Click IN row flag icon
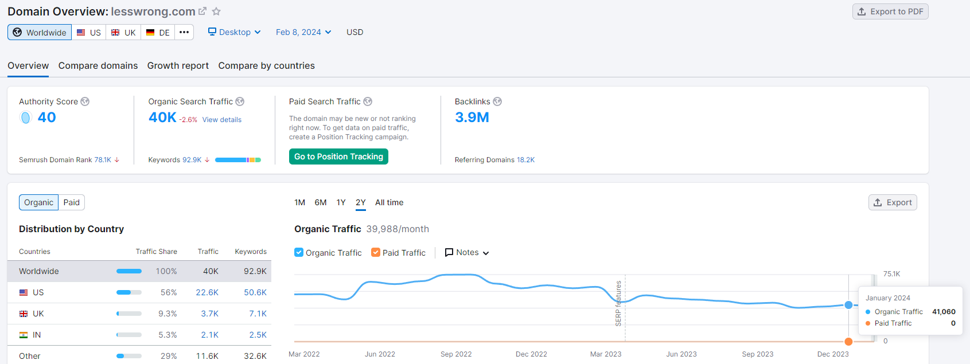This screenshot has width=970, height=364. (x=24, y=335)
